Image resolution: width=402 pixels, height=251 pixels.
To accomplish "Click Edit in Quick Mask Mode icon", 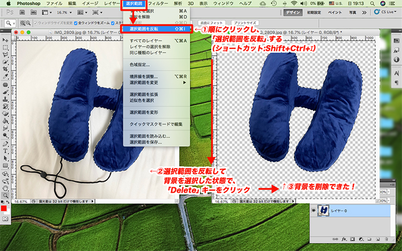I will point(5,219).
